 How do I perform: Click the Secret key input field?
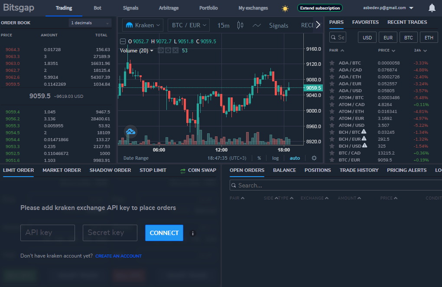[x=110, y=233]
